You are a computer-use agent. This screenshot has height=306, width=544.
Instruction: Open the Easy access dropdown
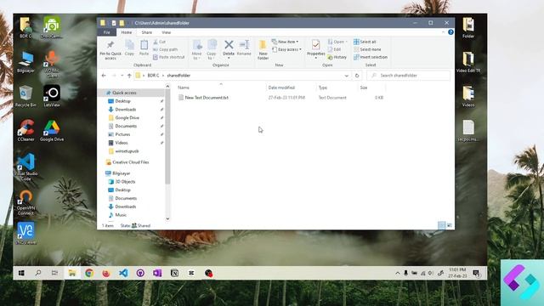(x=286, y=49)
